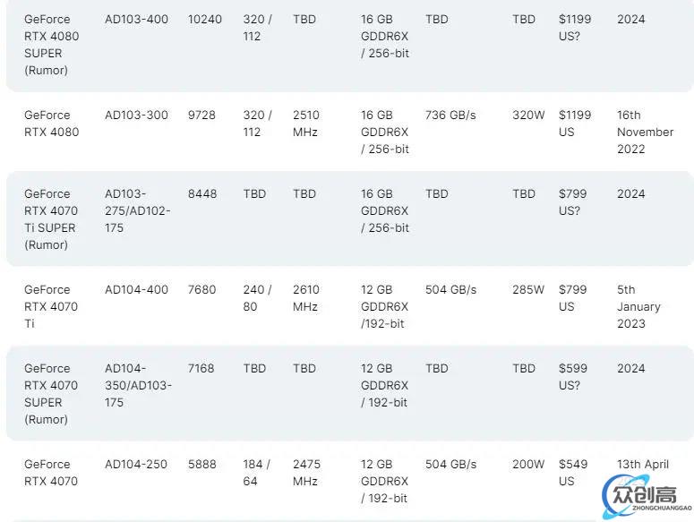The height and width of the screenshot is (522, 694).
Task: Click the GeForce RTX 4080 row name
Action: coord(51,124)
